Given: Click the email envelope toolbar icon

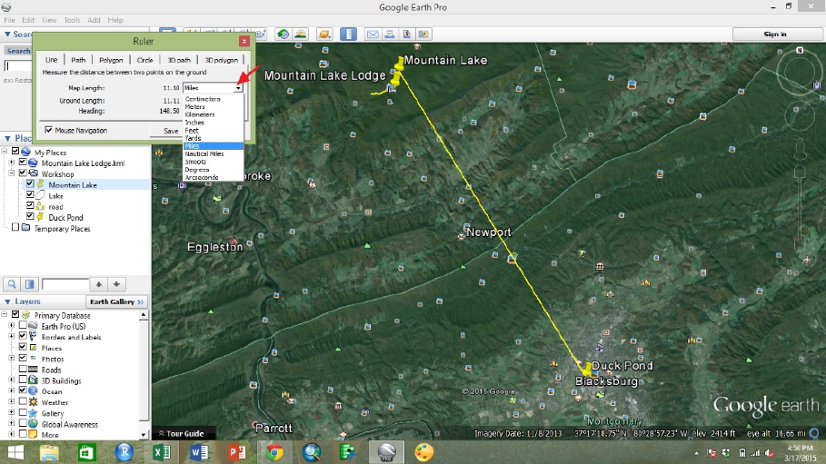Looking at the screenshot, I should (372, 35).
